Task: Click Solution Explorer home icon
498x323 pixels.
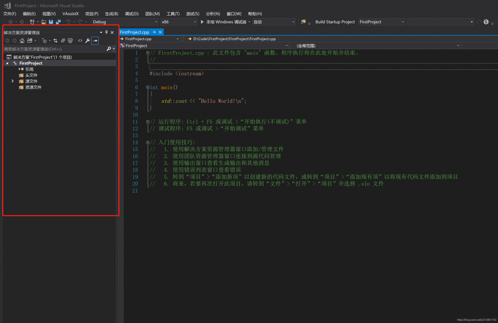Action: point(22,41)
